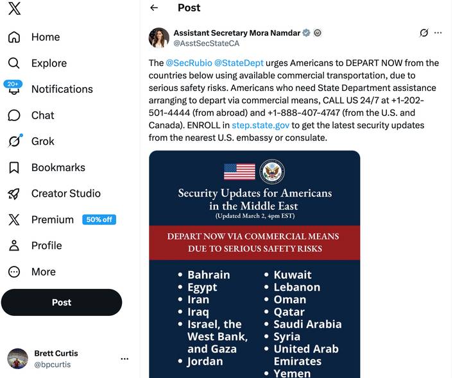Open account menu dots beside Brett Curtis

(x=124, y=359)
